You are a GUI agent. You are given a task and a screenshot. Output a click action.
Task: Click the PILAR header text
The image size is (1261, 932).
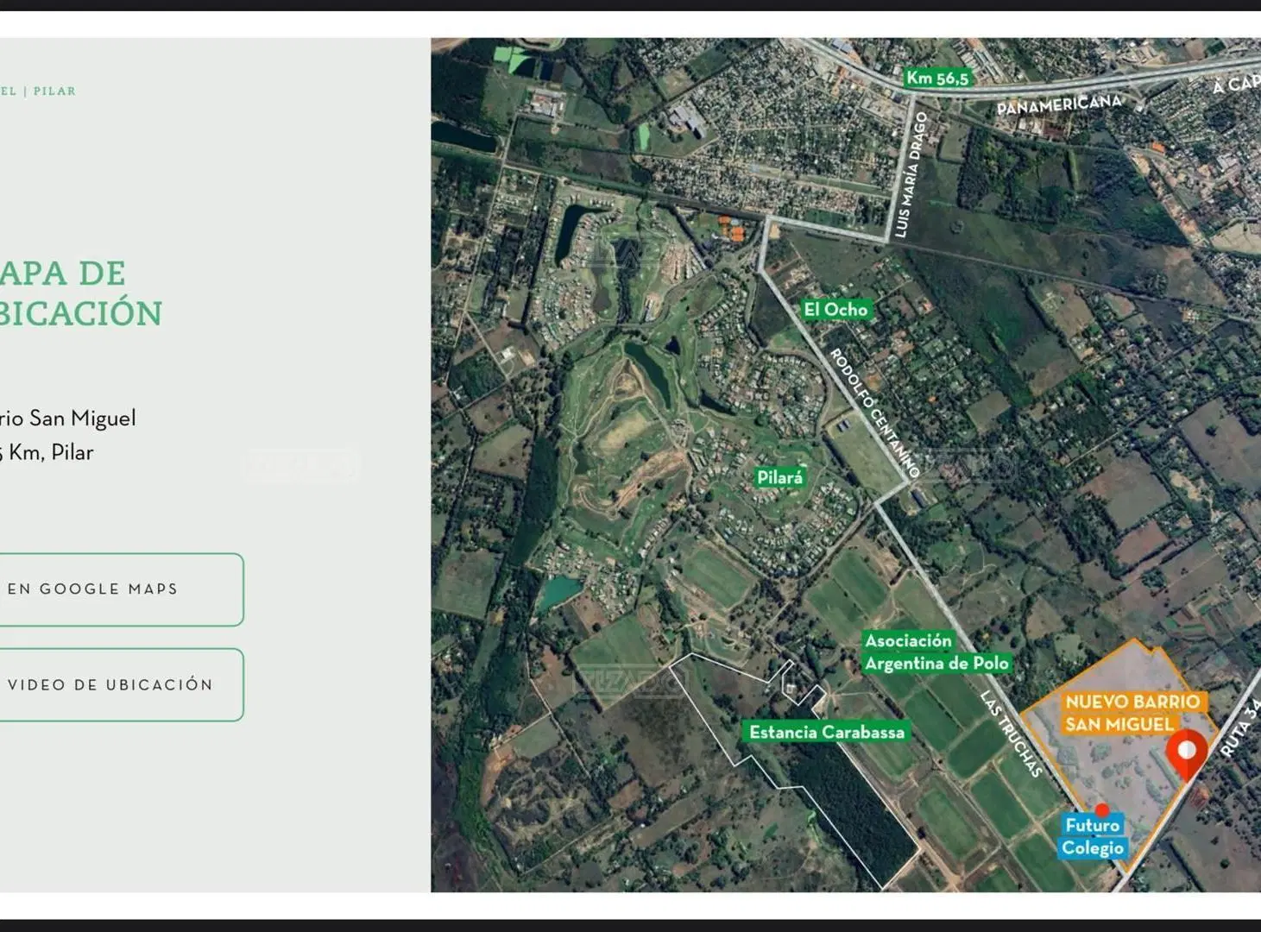tap(54, 91)
